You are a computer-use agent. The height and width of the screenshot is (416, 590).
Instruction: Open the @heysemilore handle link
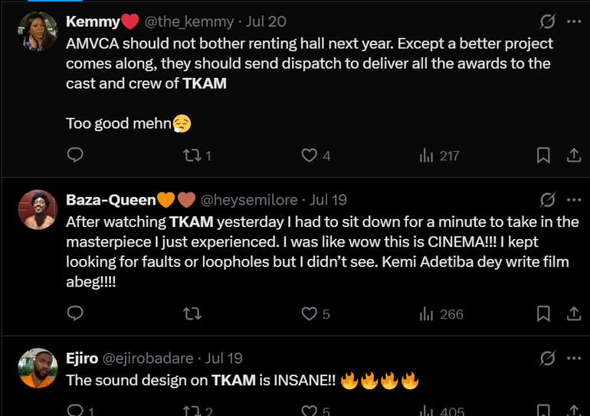[x=251, y=200]
